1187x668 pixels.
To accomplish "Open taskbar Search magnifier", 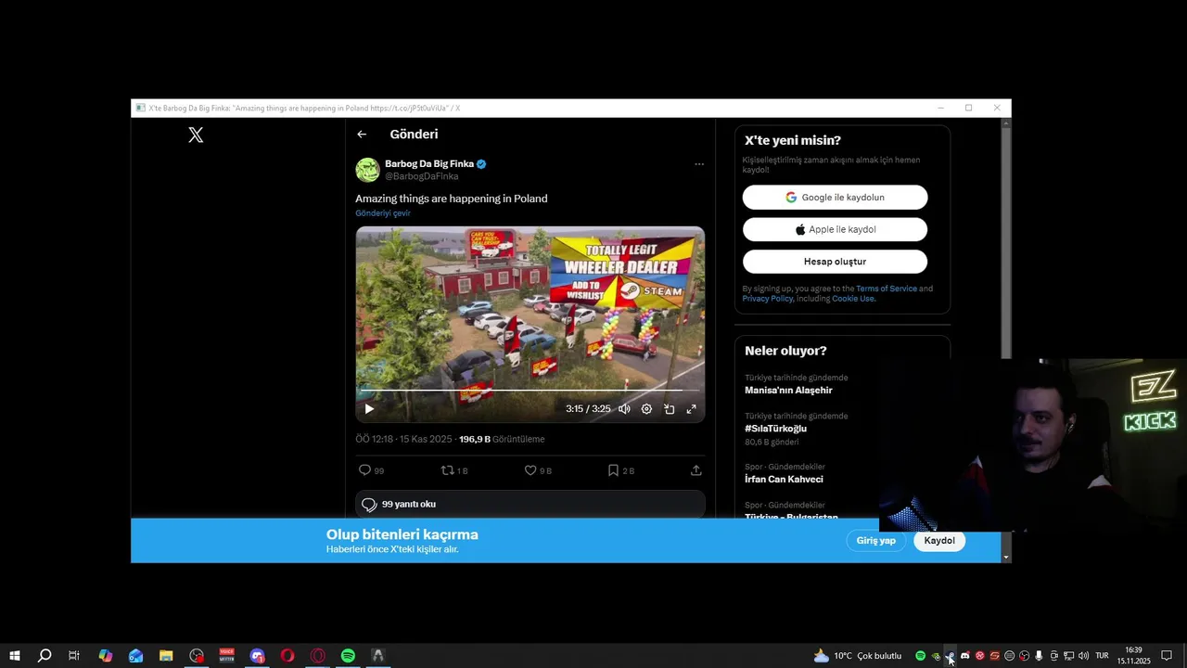I will pyautogui.click(x=44, y=656).
